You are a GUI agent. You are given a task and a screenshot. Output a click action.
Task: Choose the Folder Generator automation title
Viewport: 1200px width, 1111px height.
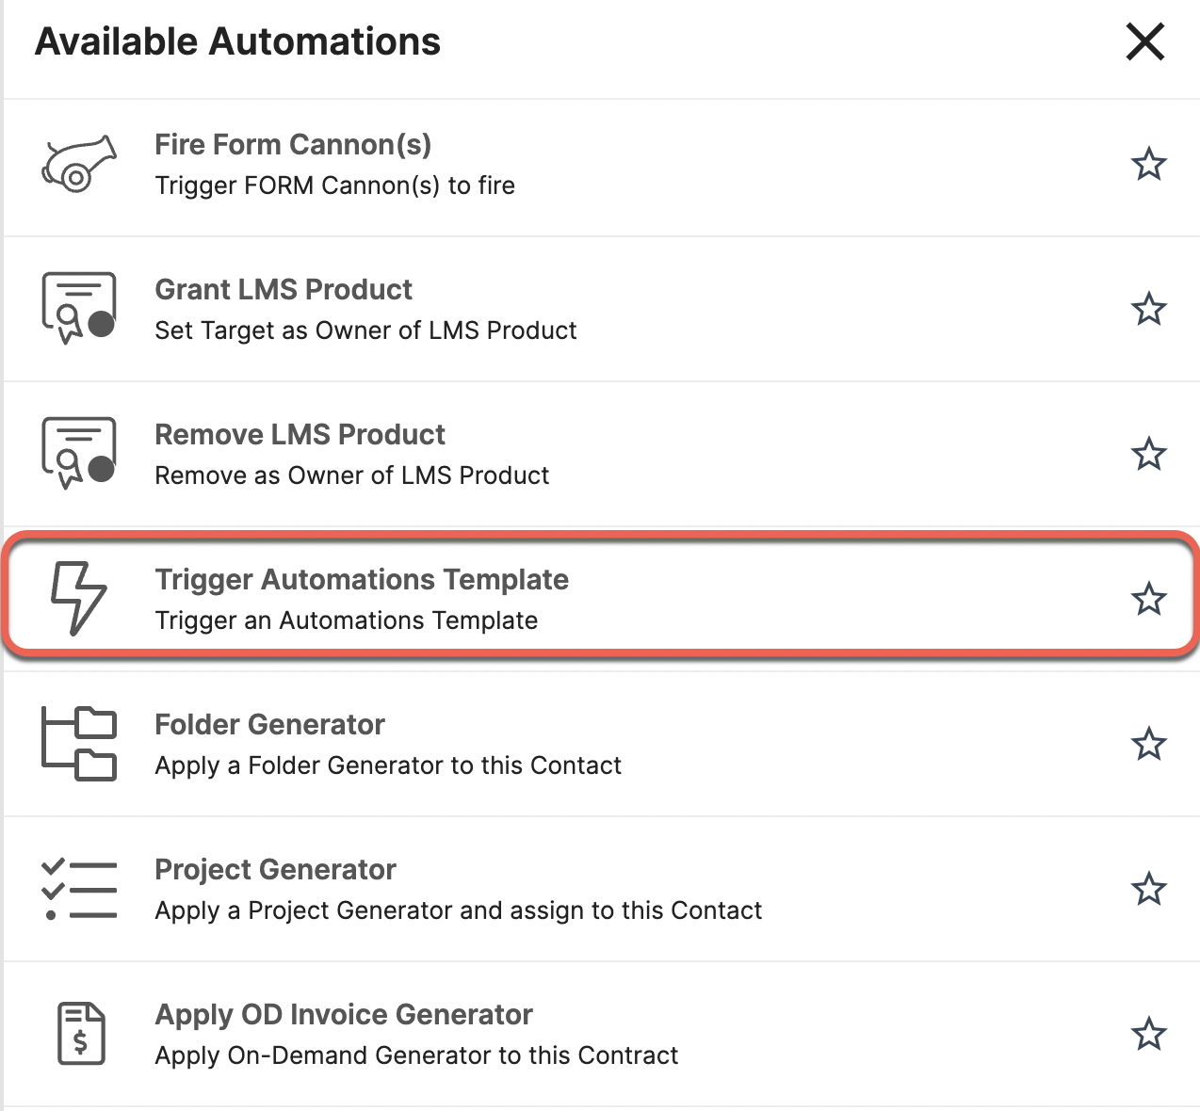coord(269,724)
